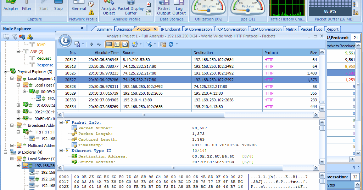Open Analysis Object settings
The height and width of the screenshot is (190, 363).
(108, 8)
